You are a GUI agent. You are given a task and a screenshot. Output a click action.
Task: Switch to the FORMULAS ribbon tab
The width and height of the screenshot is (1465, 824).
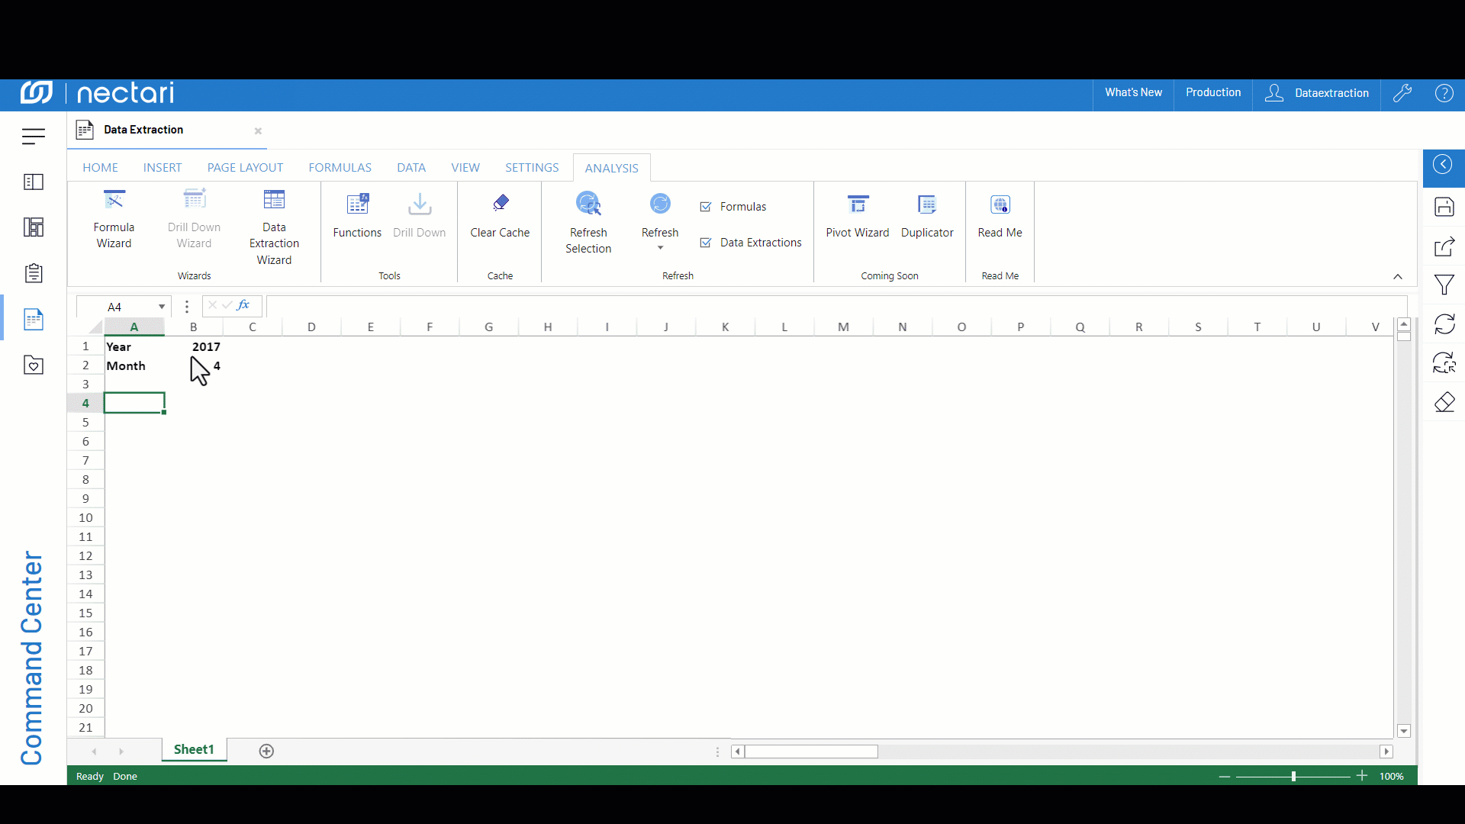pos(340,168)
